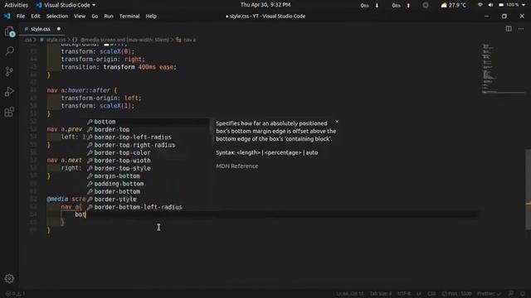Change LF end-of-line sequence in status bar

419,294
